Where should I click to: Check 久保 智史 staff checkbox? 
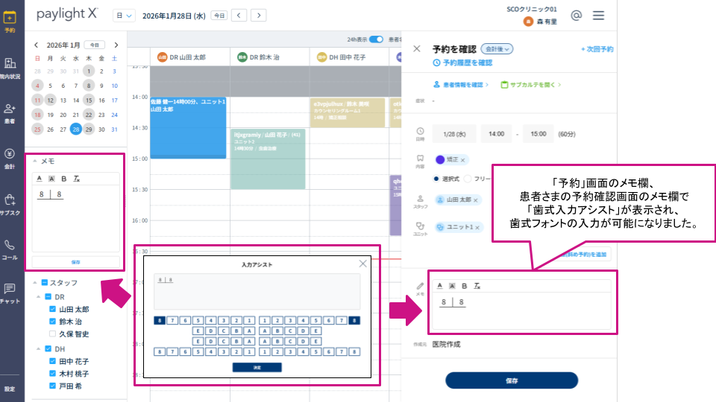(52, 334)
